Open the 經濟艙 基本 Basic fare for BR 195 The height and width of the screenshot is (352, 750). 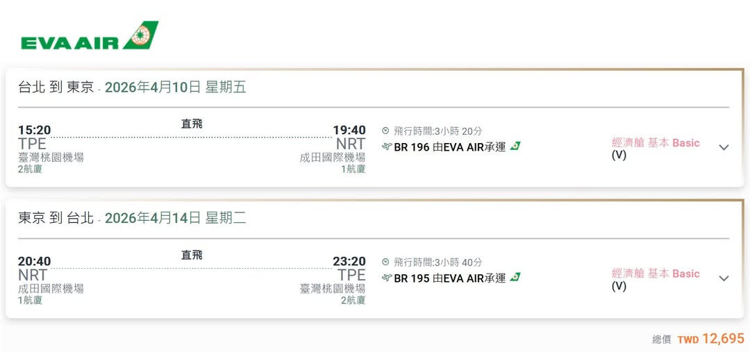(656, 274)
